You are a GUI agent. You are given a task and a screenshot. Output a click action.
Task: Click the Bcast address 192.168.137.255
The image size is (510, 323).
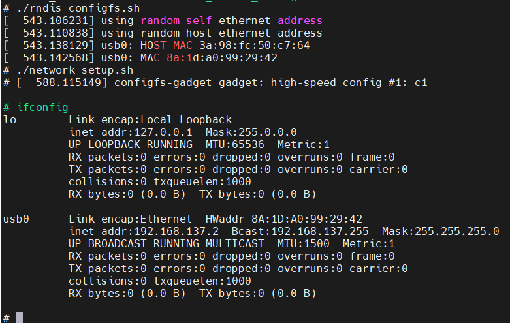point(320,232)
